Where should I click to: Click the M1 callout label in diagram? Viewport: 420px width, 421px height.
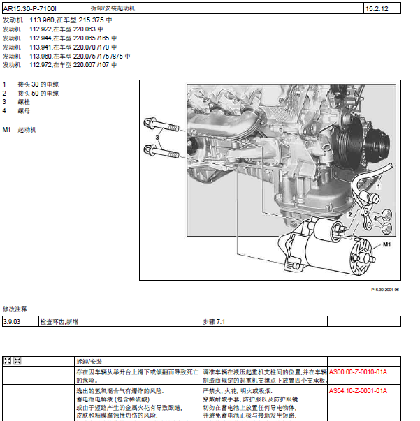(x=386, y=244)
